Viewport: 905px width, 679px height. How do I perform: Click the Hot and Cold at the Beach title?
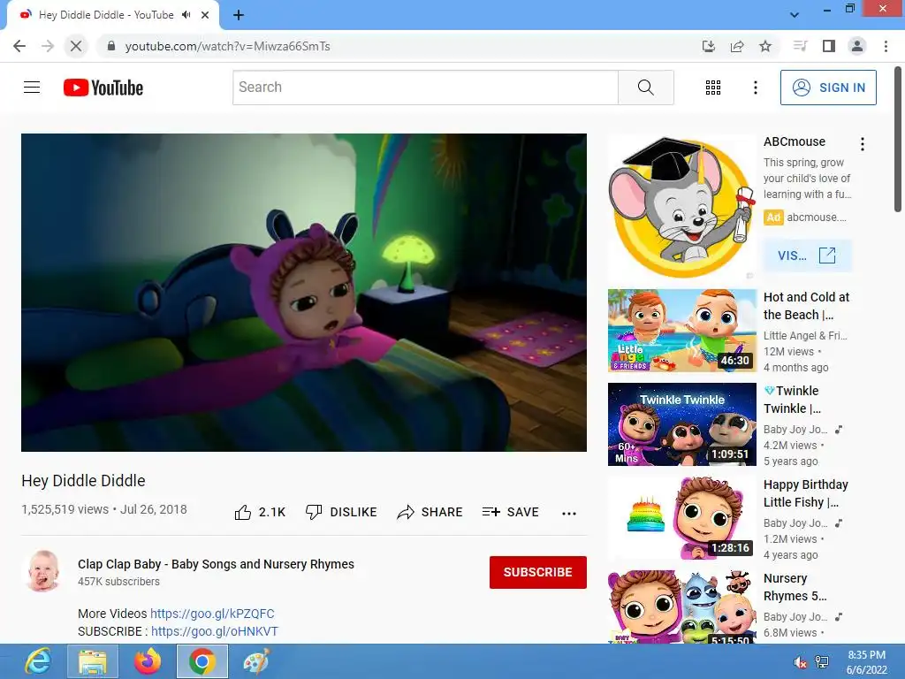tap(806, 305)
